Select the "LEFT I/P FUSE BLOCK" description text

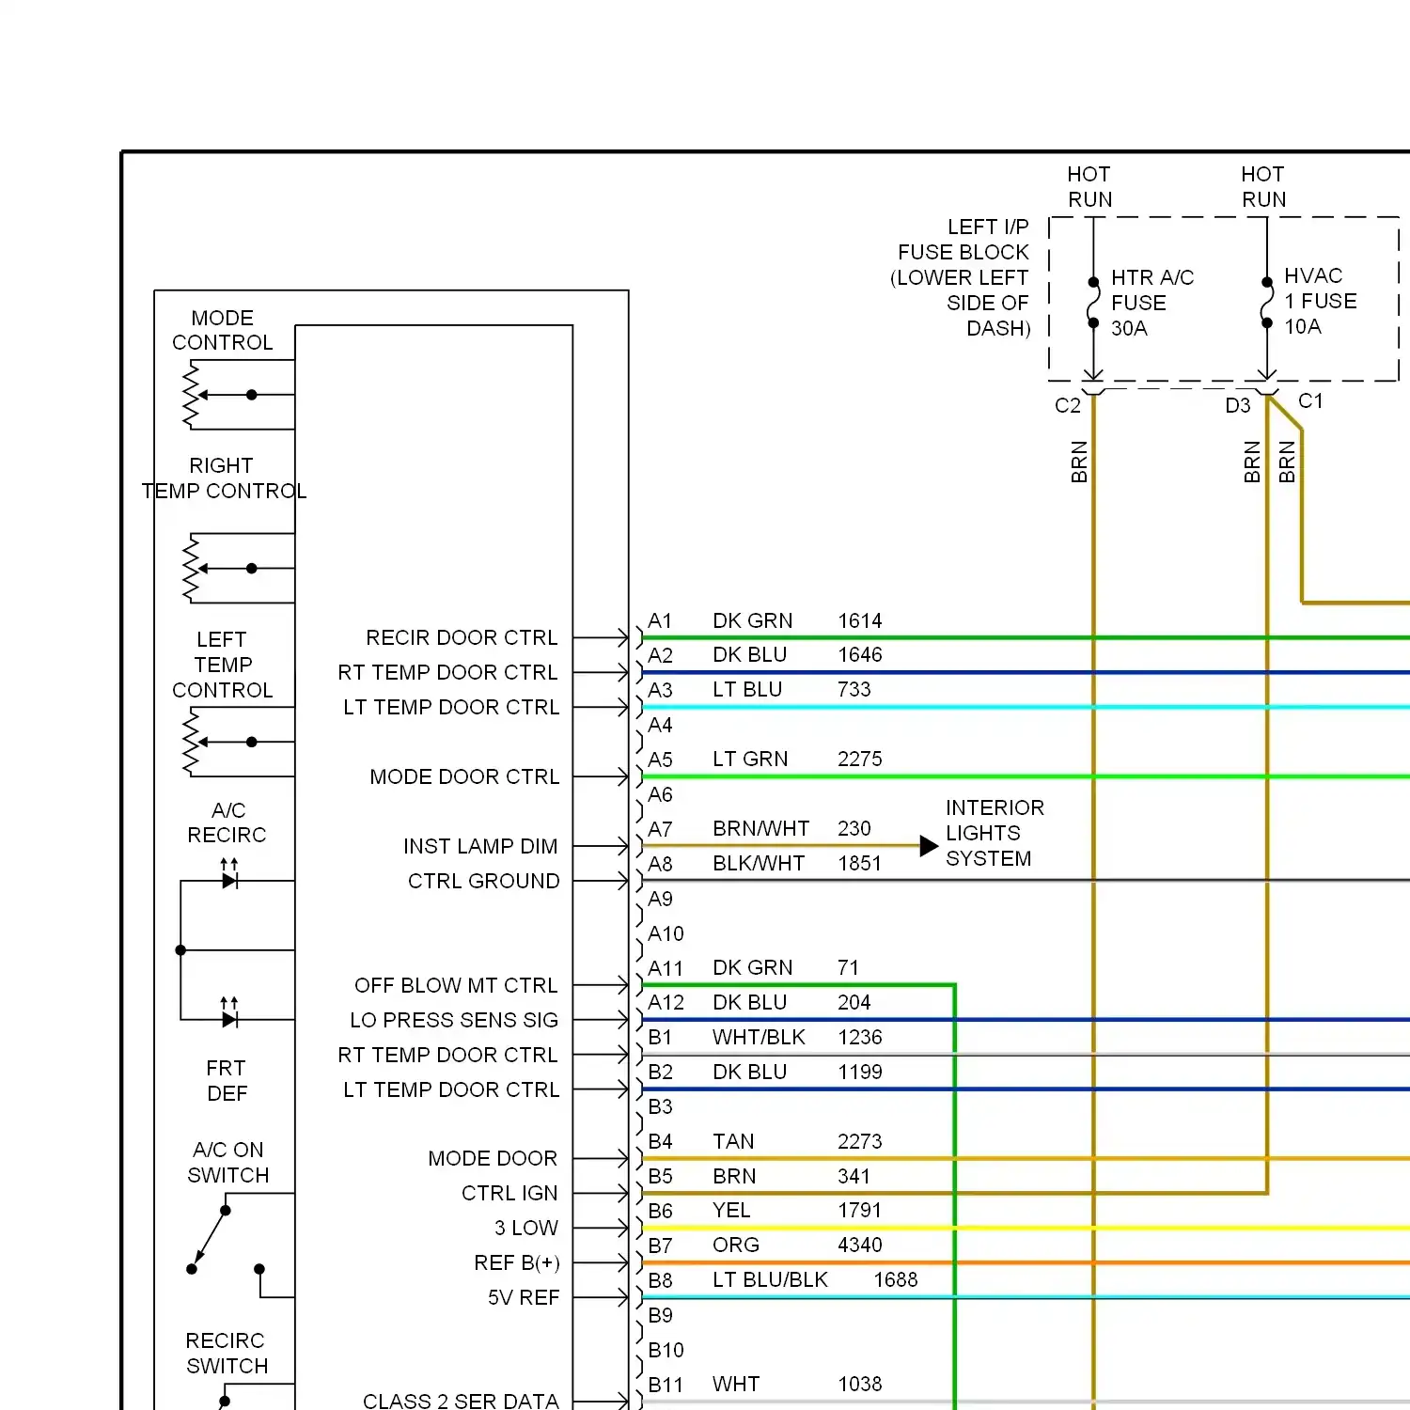click(960, 277)
